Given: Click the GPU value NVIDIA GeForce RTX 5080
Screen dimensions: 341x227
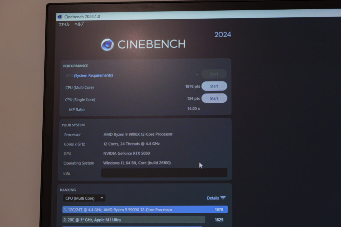Looking at the screenshot, I should coord(127,154).
